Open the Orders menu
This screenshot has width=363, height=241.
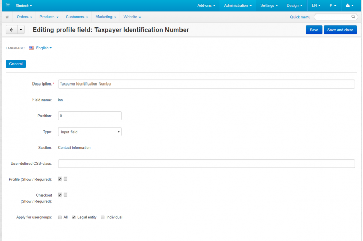24,17
